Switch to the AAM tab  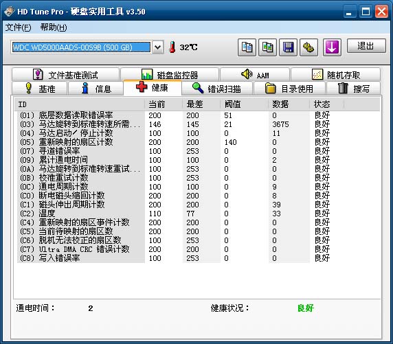pos(255,75)
